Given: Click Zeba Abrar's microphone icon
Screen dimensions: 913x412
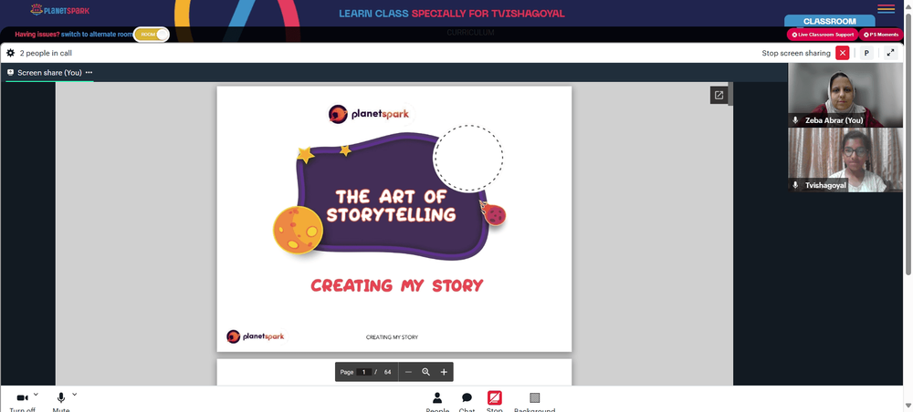Looking at the screenshot, I should (795, 120).
